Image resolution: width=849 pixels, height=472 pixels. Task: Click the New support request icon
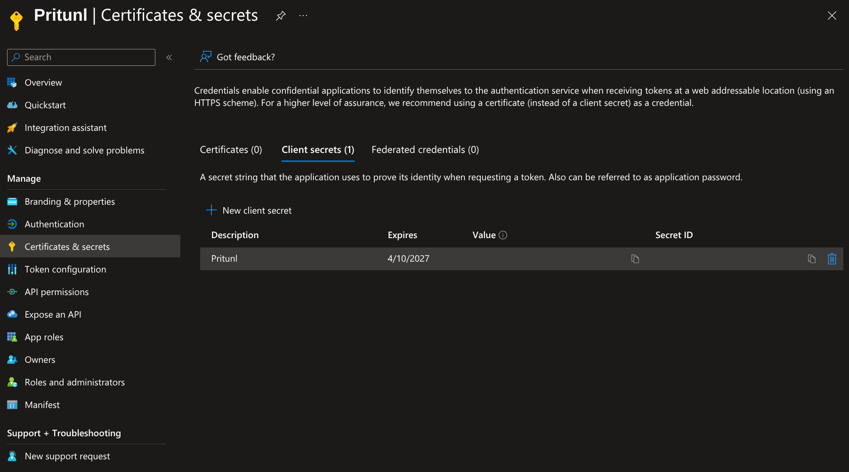pos(12,456)
